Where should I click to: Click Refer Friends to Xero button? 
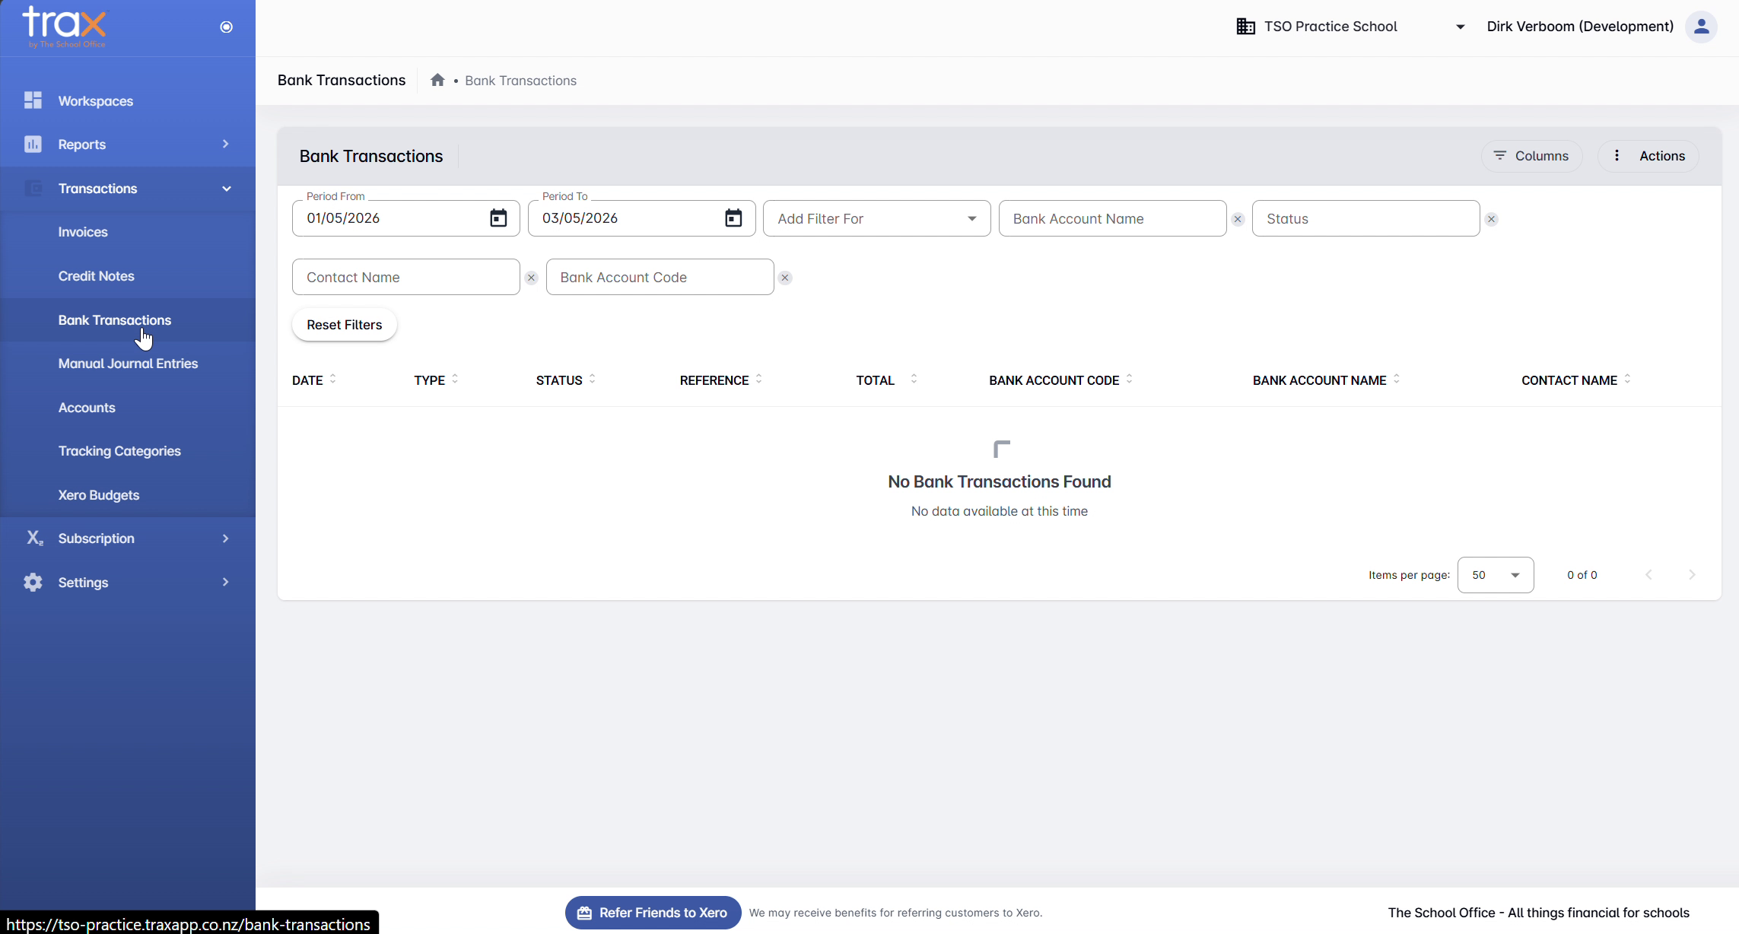pyautogui.click(x=653, y=913)
